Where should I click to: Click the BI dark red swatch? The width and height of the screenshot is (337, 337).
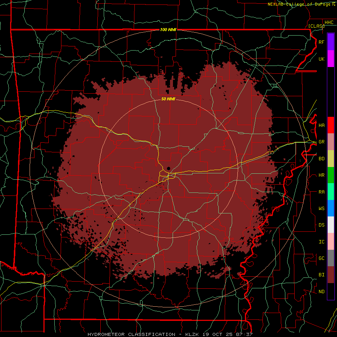click(x=331, y=275)
